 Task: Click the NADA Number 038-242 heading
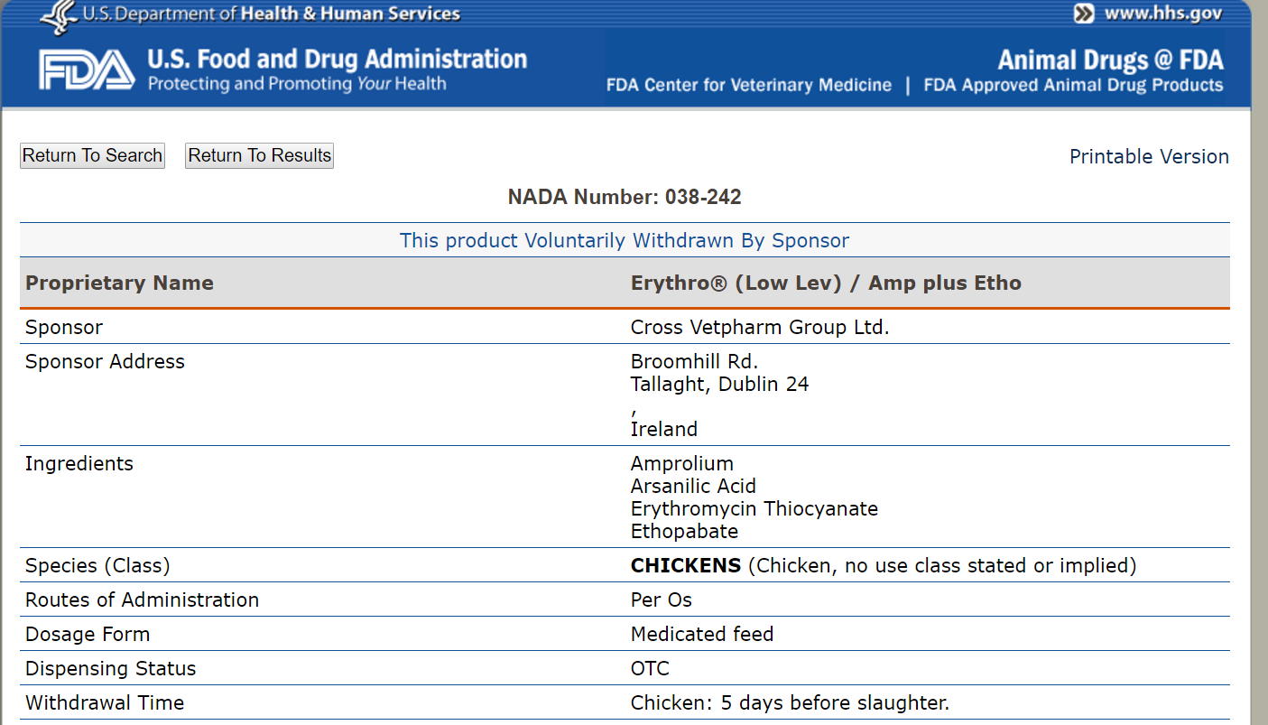(x=625, y=197)
